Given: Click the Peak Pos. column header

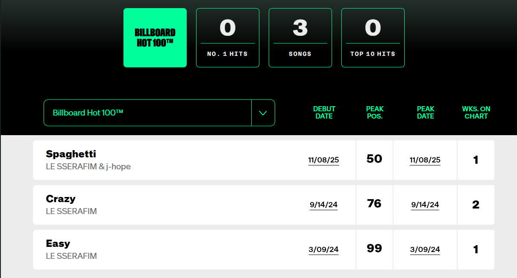Looking at the screenshot, I should pos(375,113).
